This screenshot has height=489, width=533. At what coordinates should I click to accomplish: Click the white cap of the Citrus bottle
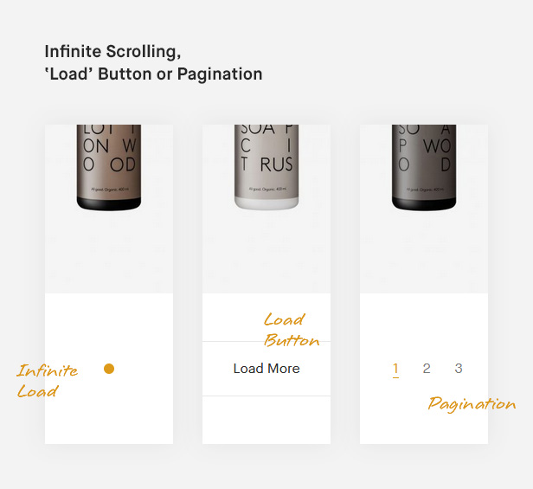266,203
